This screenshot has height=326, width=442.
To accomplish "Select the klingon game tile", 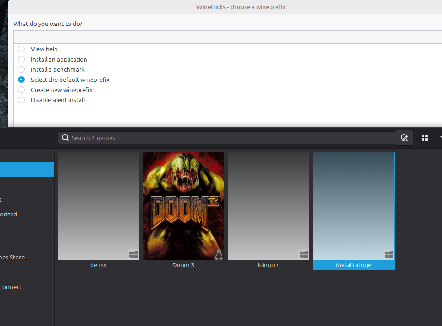I will [268, 206].
